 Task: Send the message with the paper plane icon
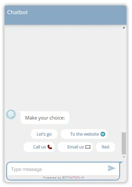112,168
